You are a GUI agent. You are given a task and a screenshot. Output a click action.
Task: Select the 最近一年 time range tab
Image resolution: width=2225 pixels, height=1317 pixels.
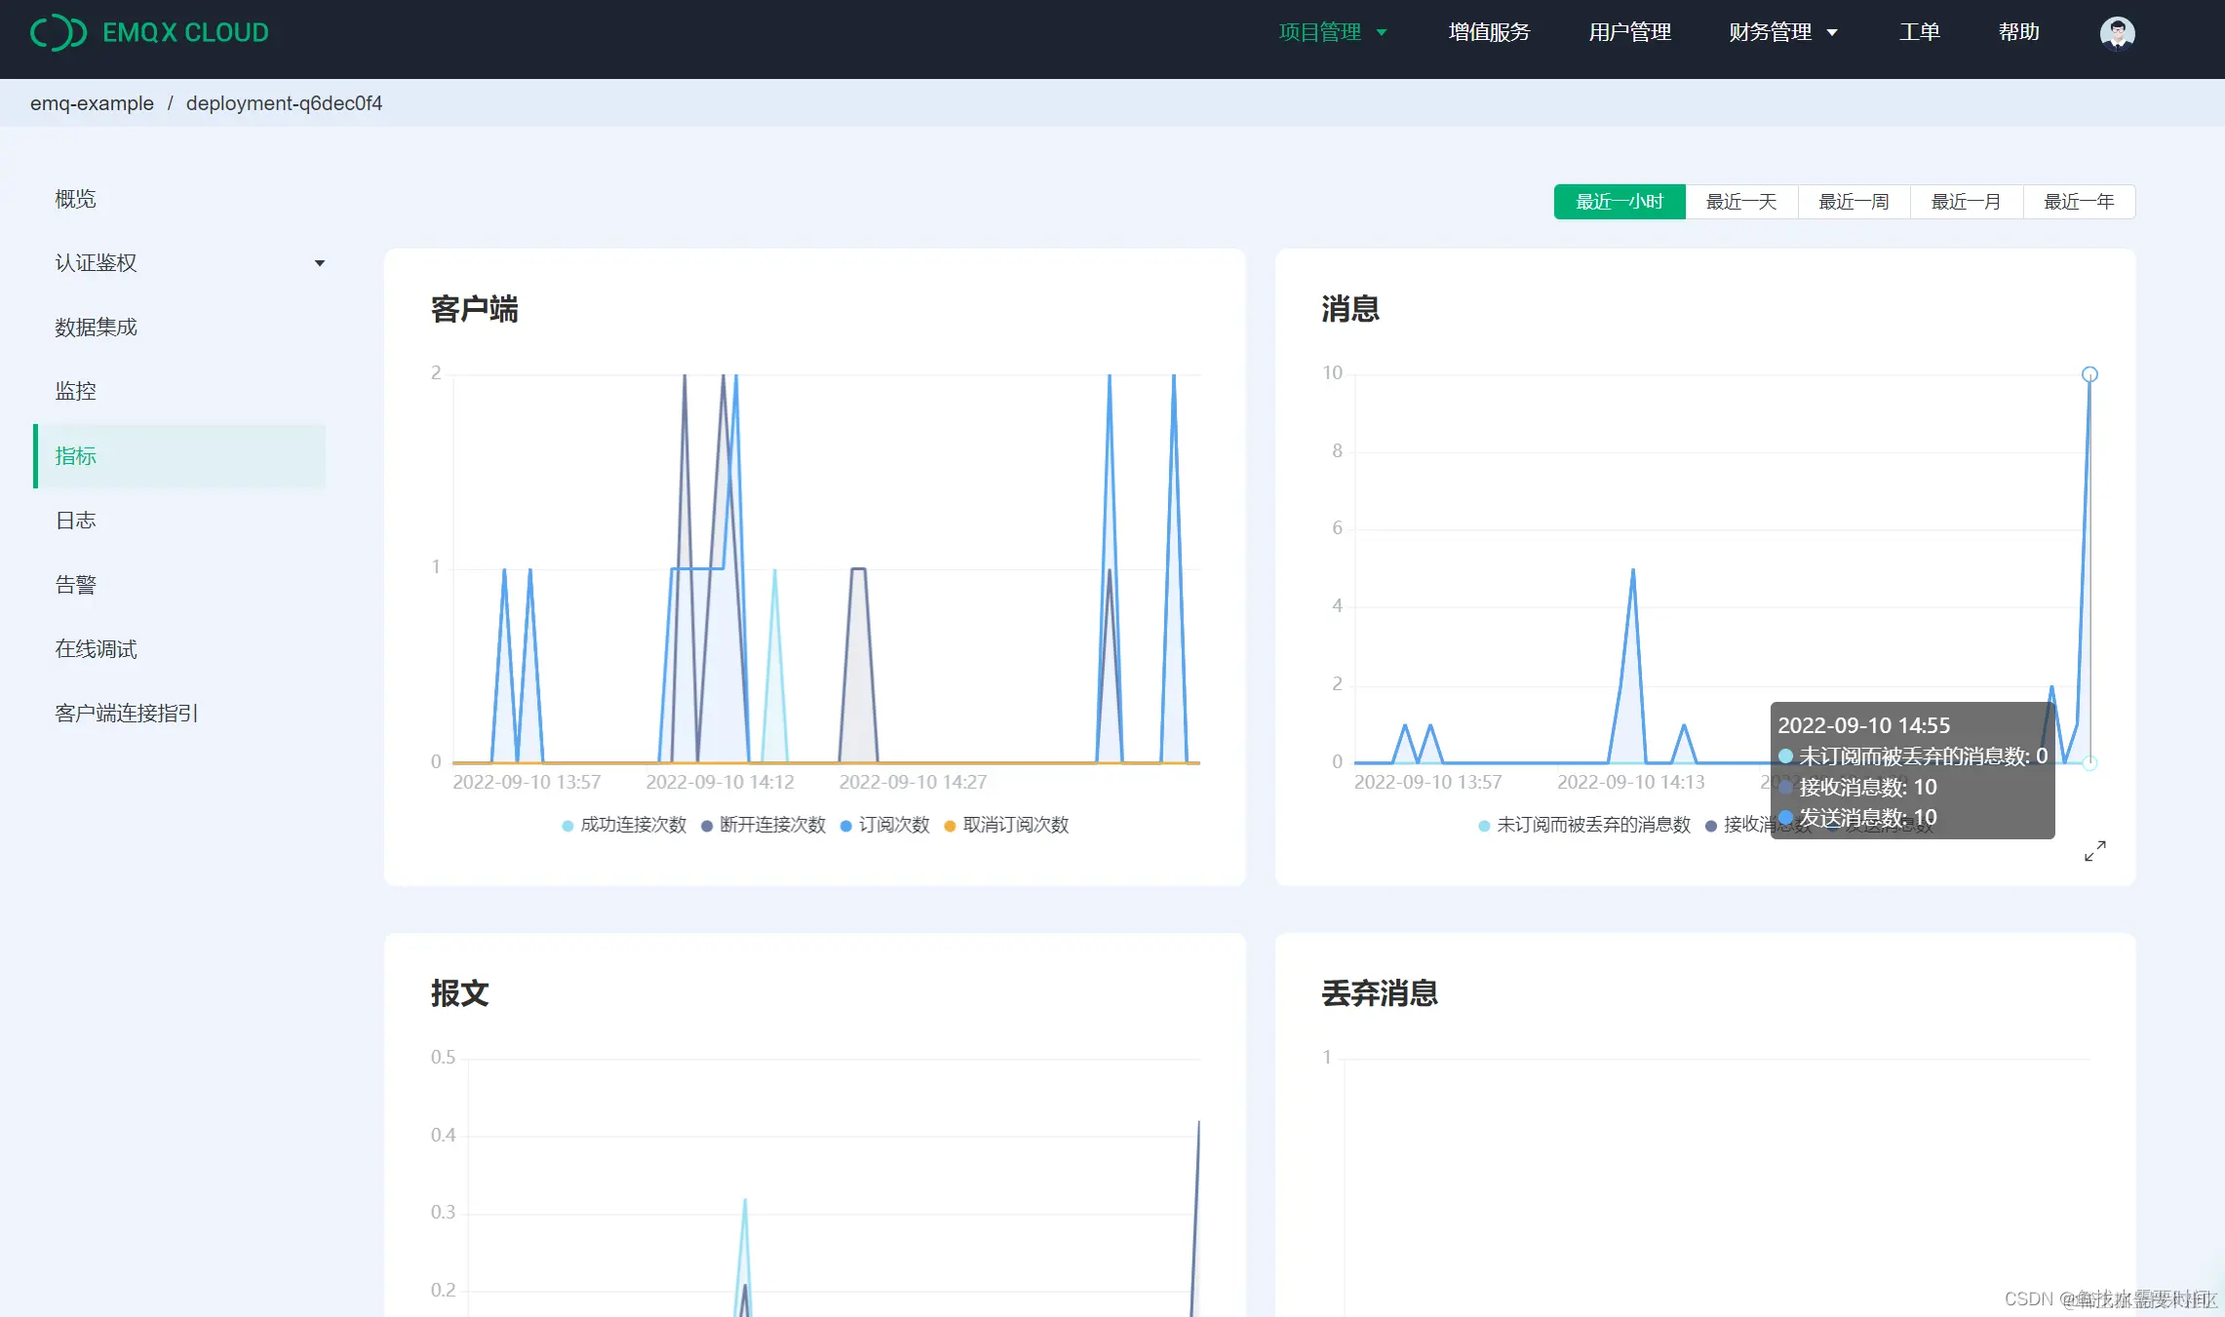tap(2079, 202)
